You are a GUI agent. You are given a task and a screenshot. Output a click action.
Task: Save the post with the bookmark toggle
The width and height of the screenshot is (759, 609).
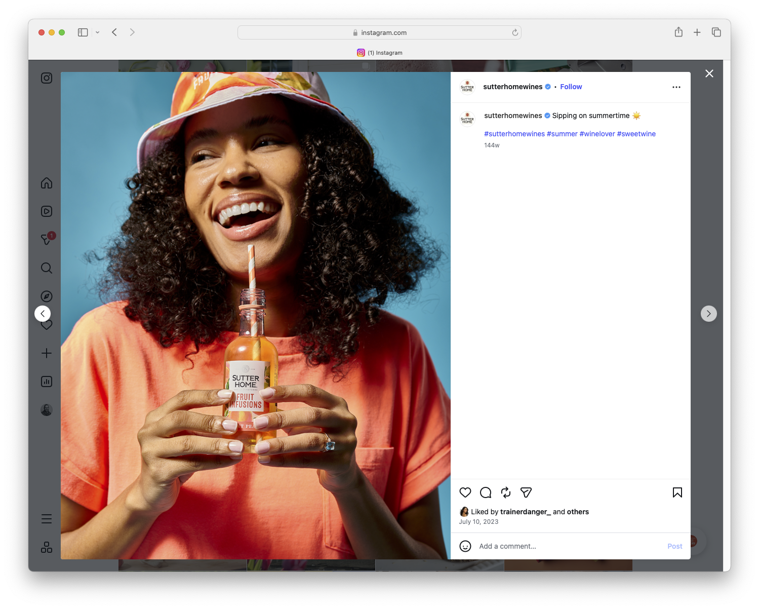(677, 492)
